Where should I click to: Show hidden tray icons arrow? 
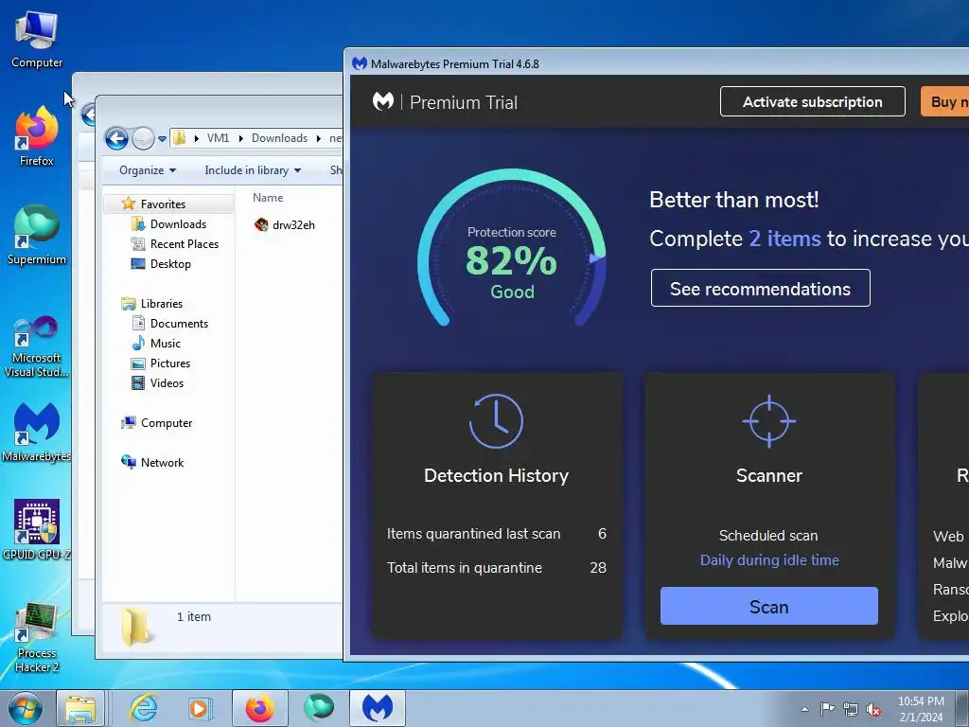[804, 709]
